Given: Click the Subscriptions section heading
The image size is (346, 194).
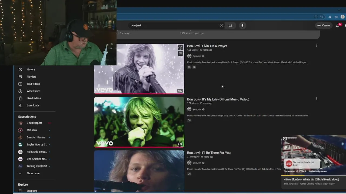Looking at the screenshot, I should [x=27, y=117].
